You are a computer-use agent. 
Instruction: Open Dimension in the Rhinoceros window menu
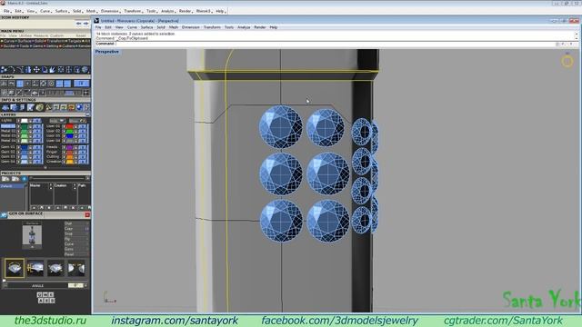point(191,27)
